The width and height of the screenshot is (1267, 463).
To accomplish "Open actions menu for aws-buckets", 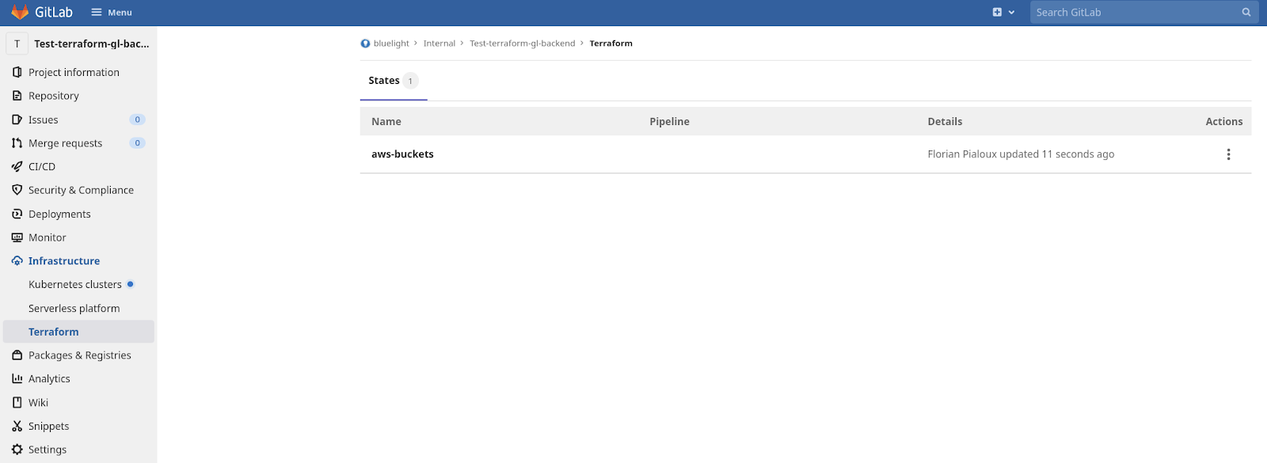I will pyautogui.click(x=1228, y=154).
